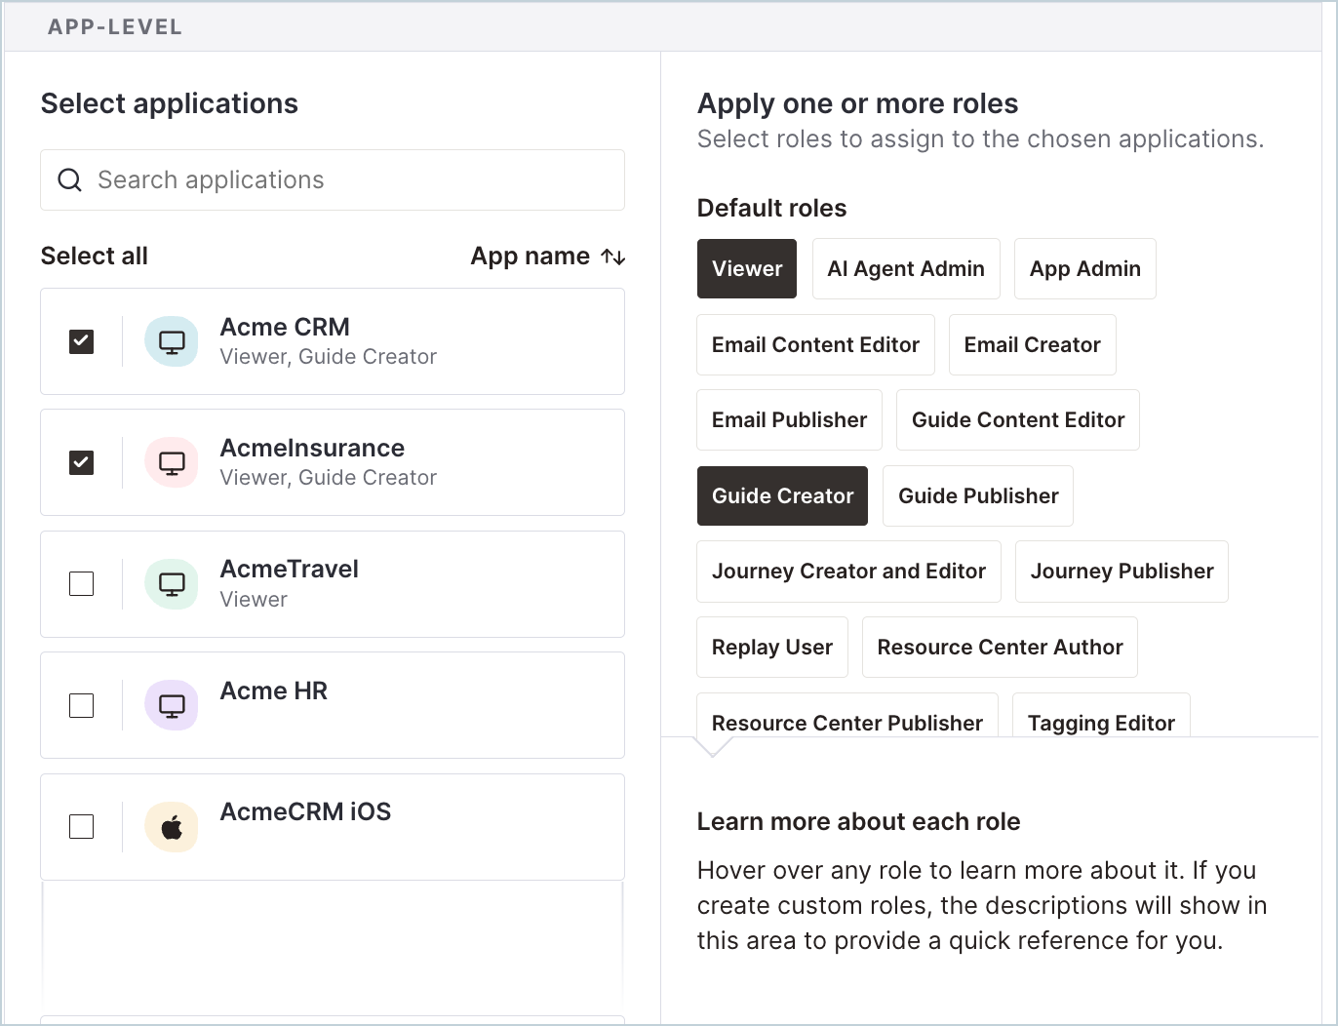
Task: Click Select all applications
Action: point(95,256)
